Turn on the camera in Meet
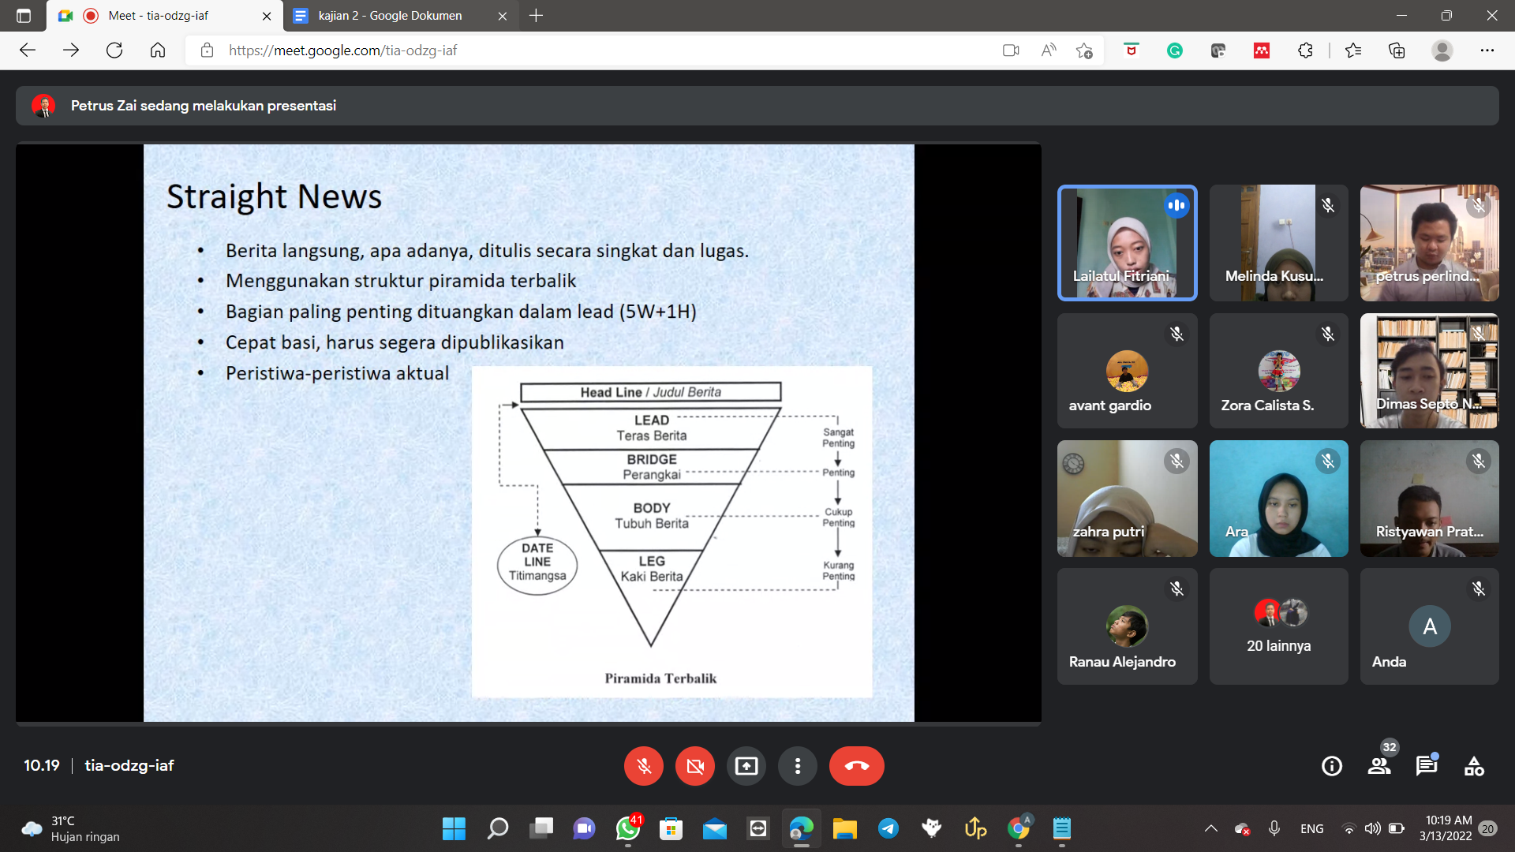Viewport: 1515px width, 852px height. (x=694, y=766)
